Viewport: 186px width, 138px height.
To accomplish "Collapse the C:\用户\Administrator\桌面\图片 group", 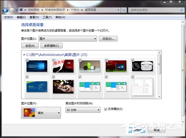I will [24, 55].
